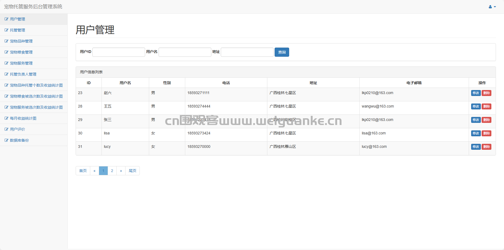Open 宠物品种托管个数及收益统计图 menu item

tap(36, 85)
